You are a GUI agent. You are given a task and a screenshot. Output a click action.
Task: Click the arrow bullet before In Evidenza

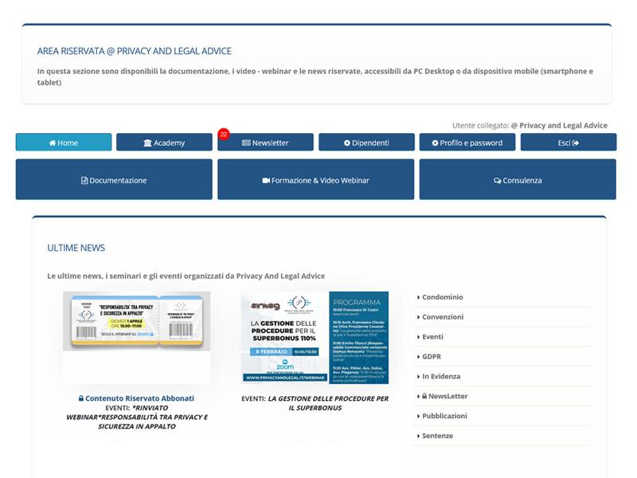click(x=419, y=377)
